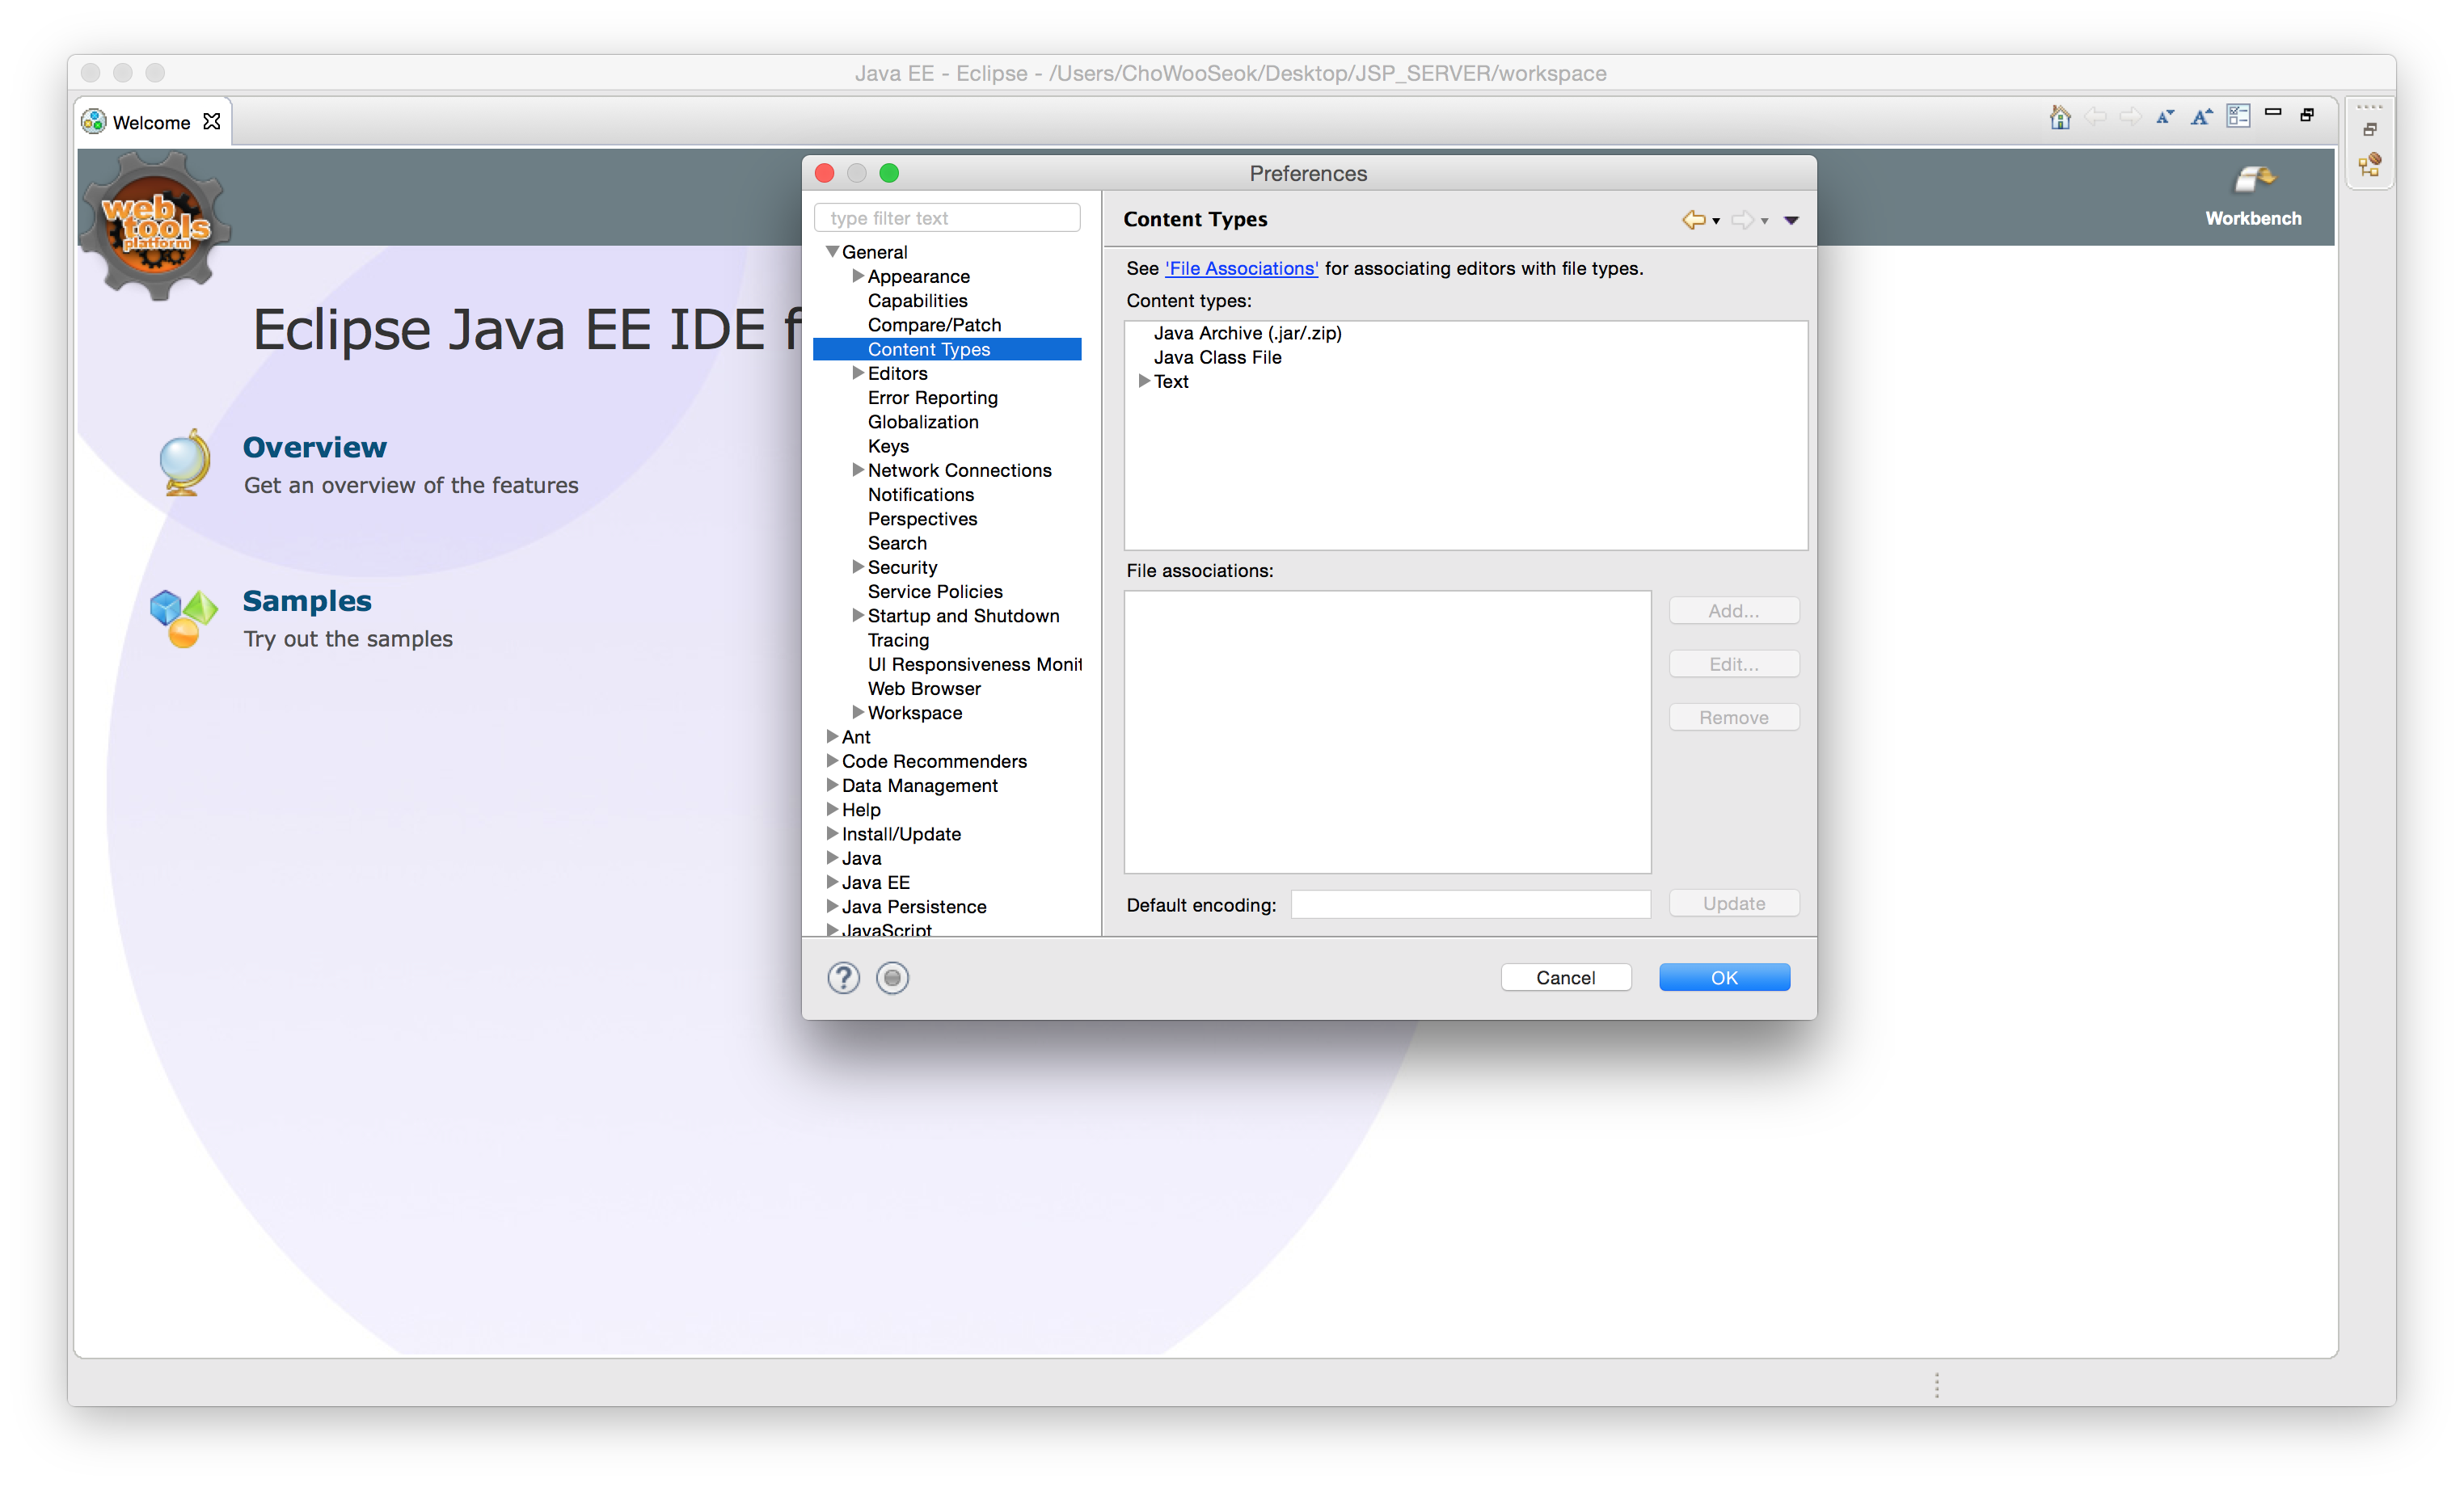Open the Customize page icon

point(2238,117)
